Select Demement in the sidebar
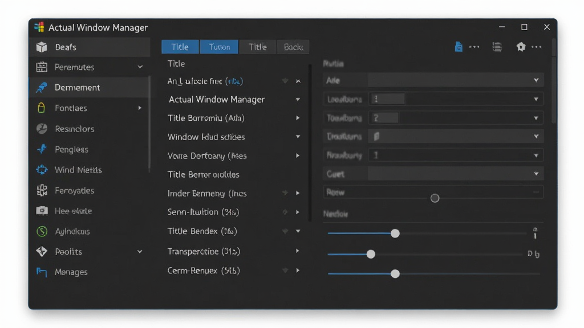This screenshot has width=584, height=328. pos(90,87)
